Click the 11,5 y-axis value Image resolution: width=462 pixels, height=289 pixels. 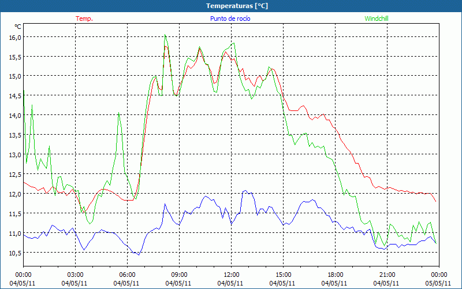(x=16, y=213)
